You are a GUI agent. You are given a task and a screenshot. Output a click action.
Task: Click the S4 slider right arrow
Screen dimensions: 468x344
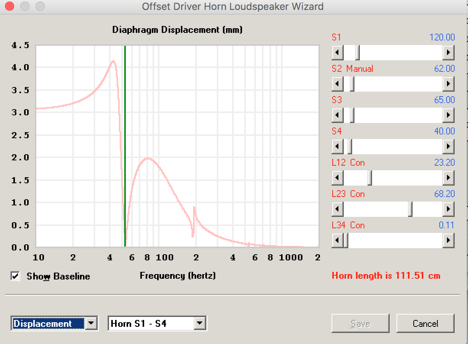tap(448, 146)
